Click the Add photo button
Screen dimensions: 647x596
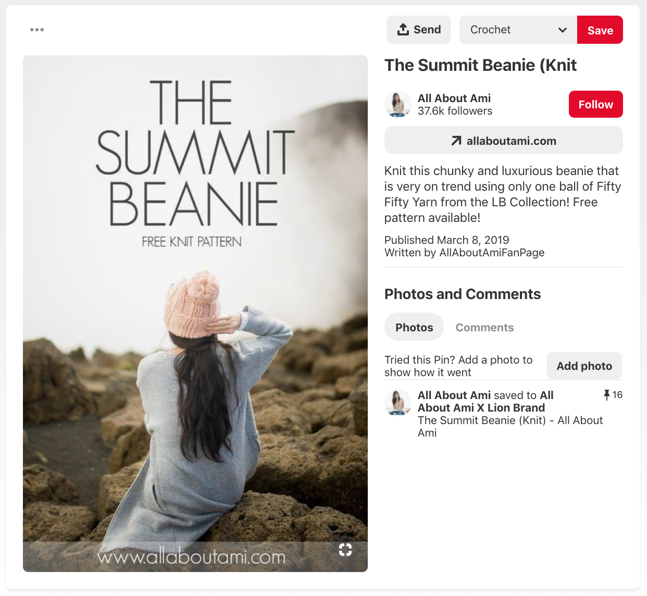[x=584, y=366]
